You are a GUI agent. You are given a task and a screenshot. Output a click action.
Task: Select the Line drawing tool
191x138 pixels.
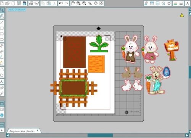tap(2, 23)
